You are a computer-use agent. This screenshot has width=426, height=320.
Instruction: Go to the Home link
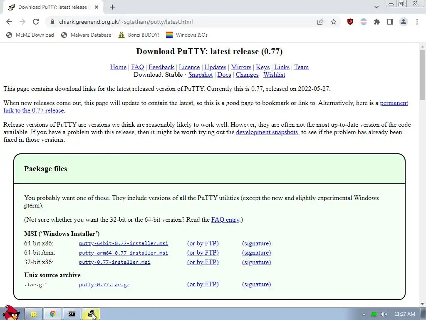(118, 67)
